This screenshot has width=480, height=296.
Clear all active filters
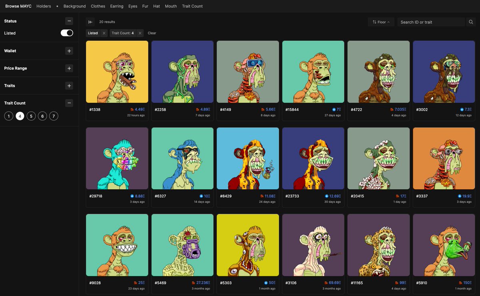pyautogui.click(x=152, y=33)
